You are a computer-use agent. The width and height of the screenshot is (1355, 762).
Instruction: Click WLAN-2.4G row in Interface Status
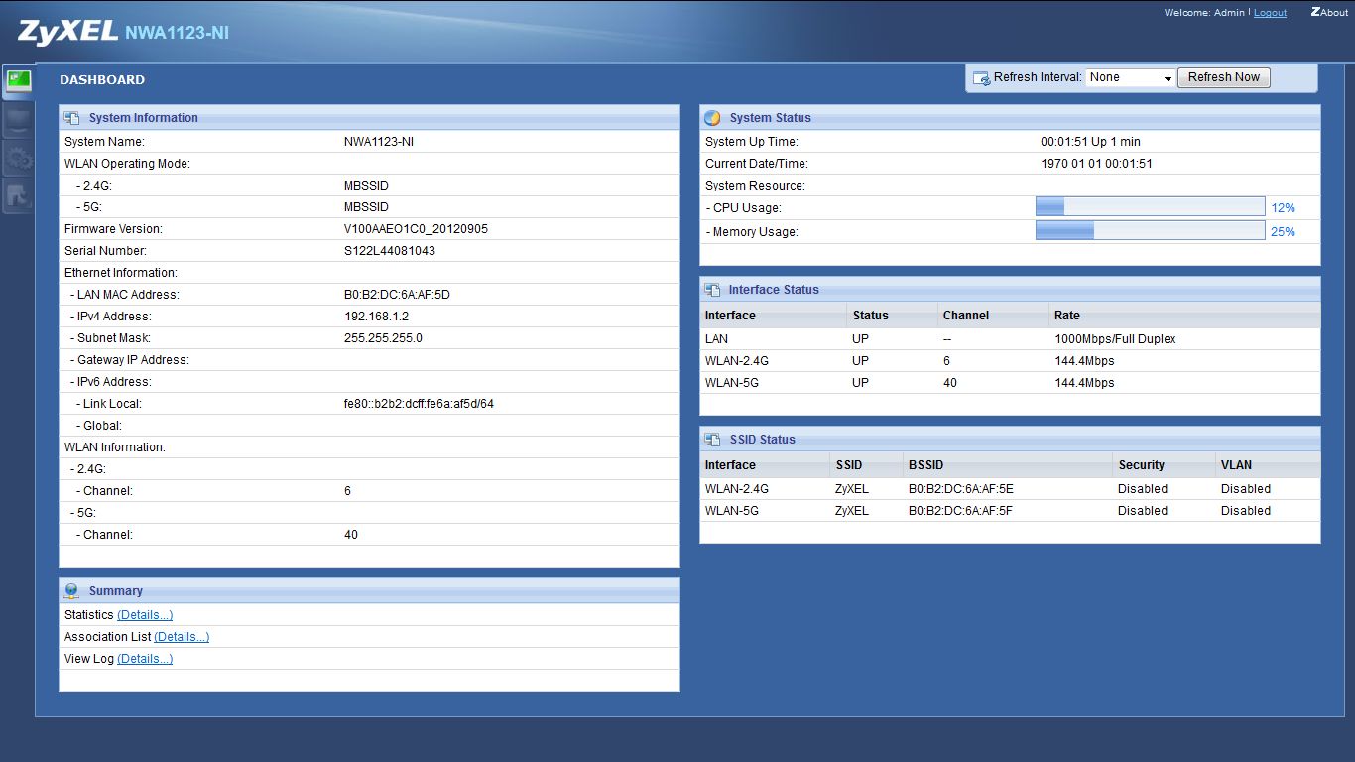coord(1010,361)
